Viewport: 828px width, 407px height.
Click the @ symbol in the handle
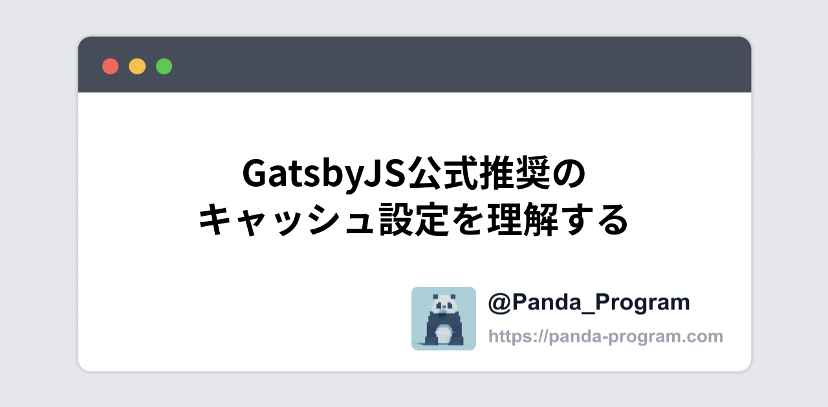click(500, 302)
